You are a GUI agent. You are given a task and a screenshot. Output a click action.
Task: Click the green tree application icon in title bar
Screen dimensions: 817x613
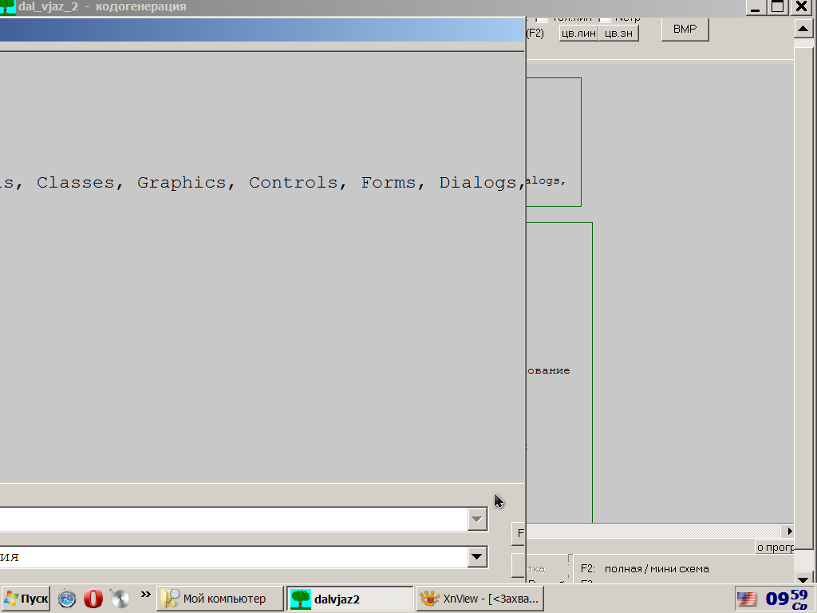tap(7, 7)
